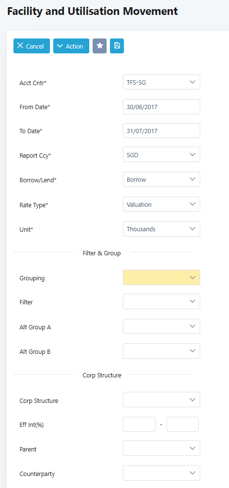Open the highlighted Grouping dropdown

[x=162, y=277]
